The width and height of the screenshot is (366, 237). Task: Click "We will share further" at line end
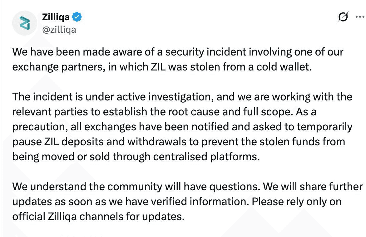tap(313, 187)
